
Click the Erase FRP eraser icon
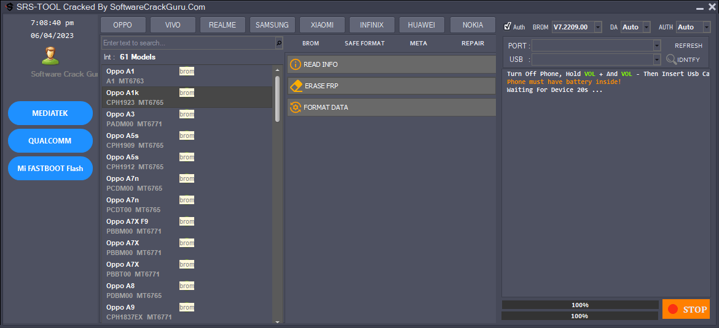296,86
